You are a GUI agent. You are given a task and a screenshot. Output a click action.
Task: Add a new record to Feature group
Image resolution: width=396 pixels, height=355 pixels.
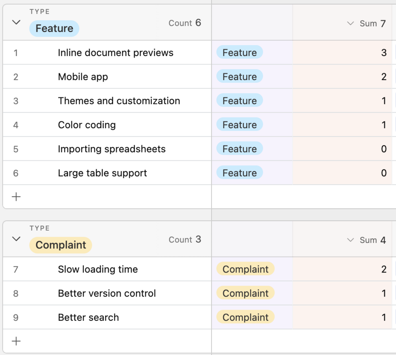click(x=16, y=197)
